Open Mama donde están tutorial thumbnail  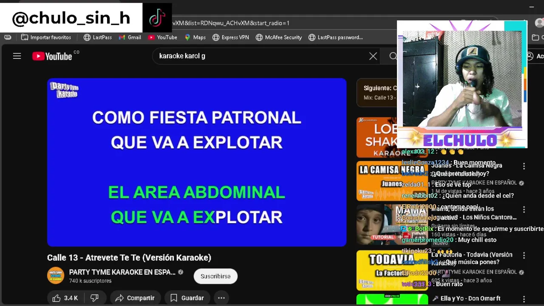point(392,224)
